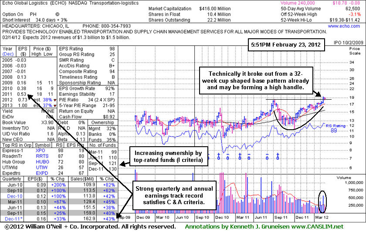Click the 1,000,000 volume scale label
The image size is (366, 232).
coord(354,183)
